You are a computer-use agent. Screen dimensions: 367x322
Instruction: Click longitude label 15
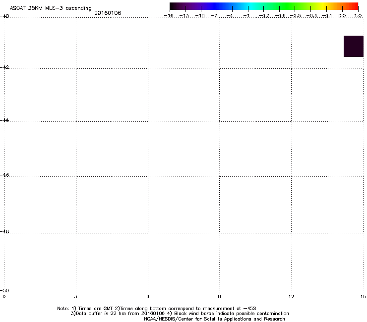click(363, 297)
